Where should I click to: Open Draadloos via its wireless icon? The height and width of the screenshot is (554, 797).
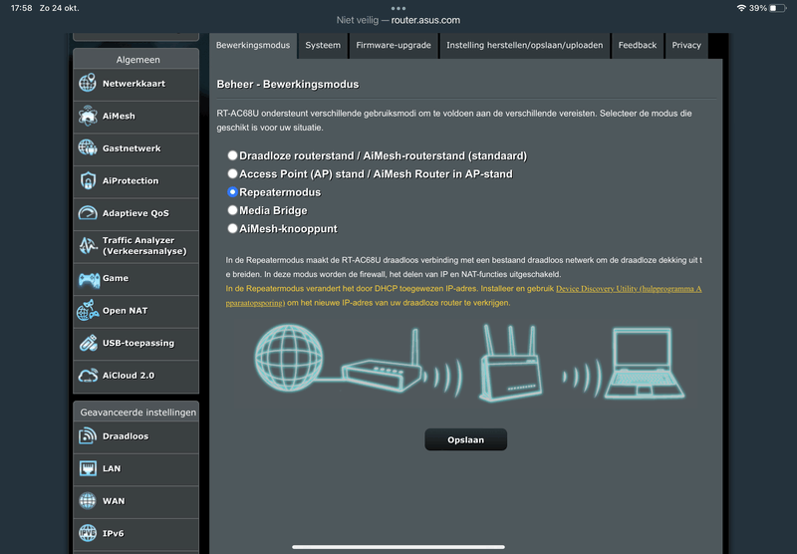pyautogui.click(x=88, y=436)
